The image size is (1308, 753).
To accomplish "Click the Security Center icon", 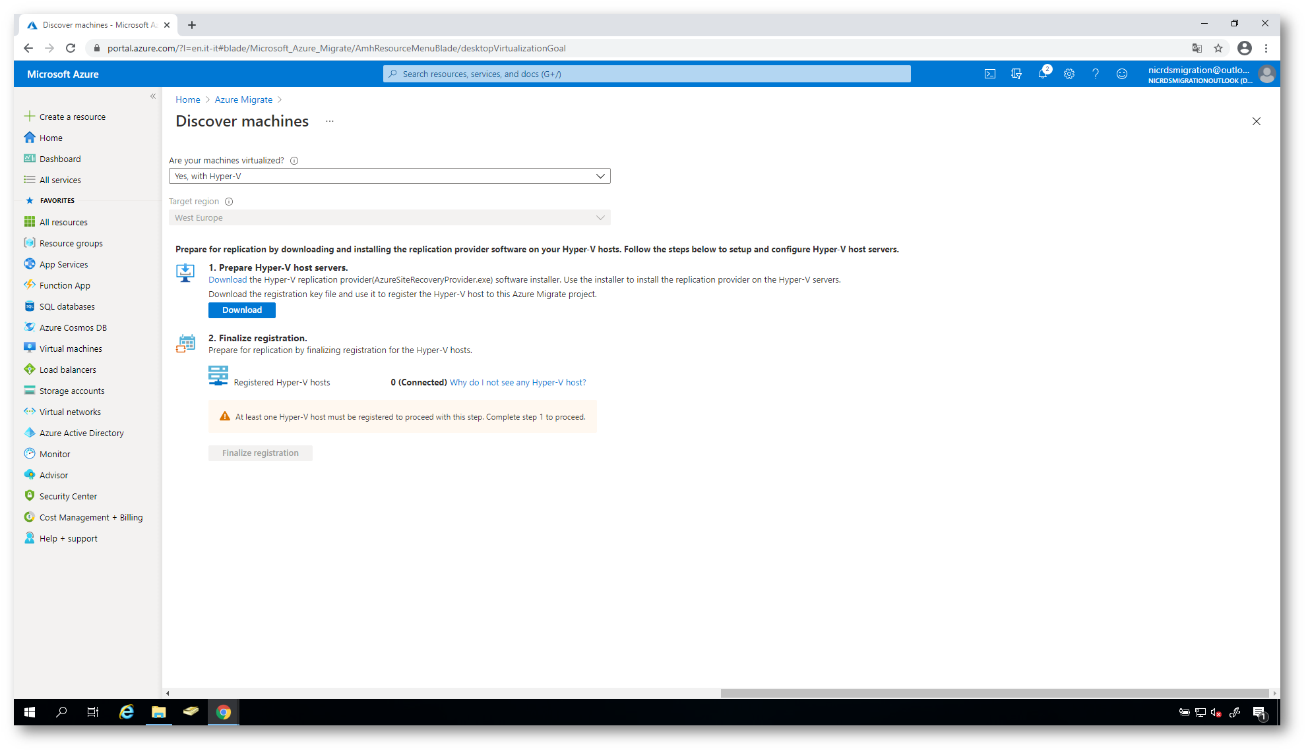I will [x=30, y=496].
